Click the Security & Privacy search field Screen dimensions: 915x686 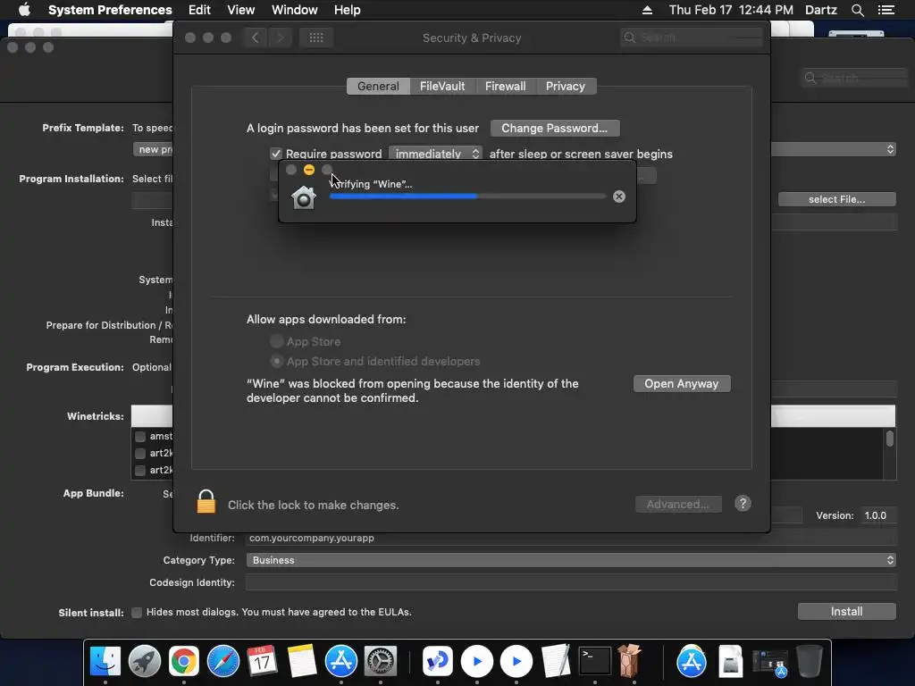coord(692,38)
